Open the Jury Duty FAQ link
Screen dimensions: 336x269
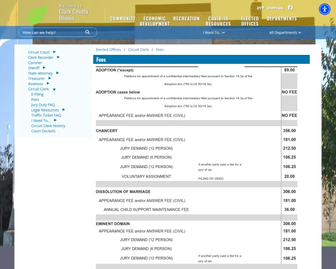[x=43, y=105]
